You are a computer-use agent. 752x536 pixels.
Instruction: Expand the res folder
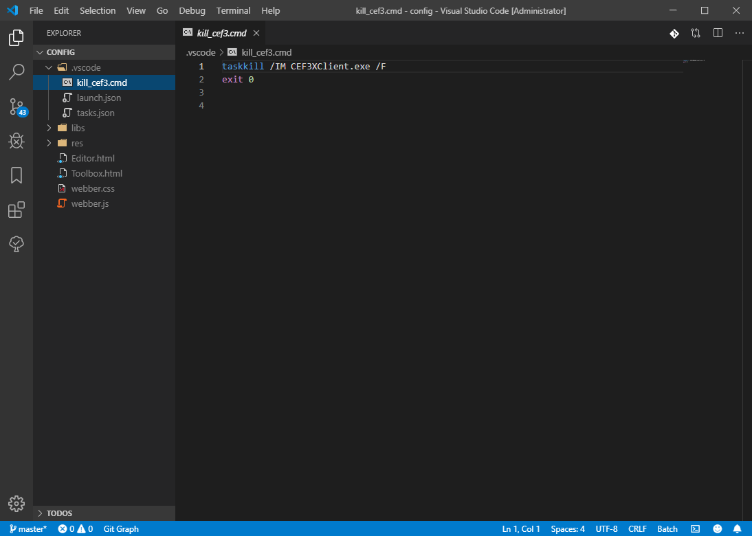coord(104,143)
